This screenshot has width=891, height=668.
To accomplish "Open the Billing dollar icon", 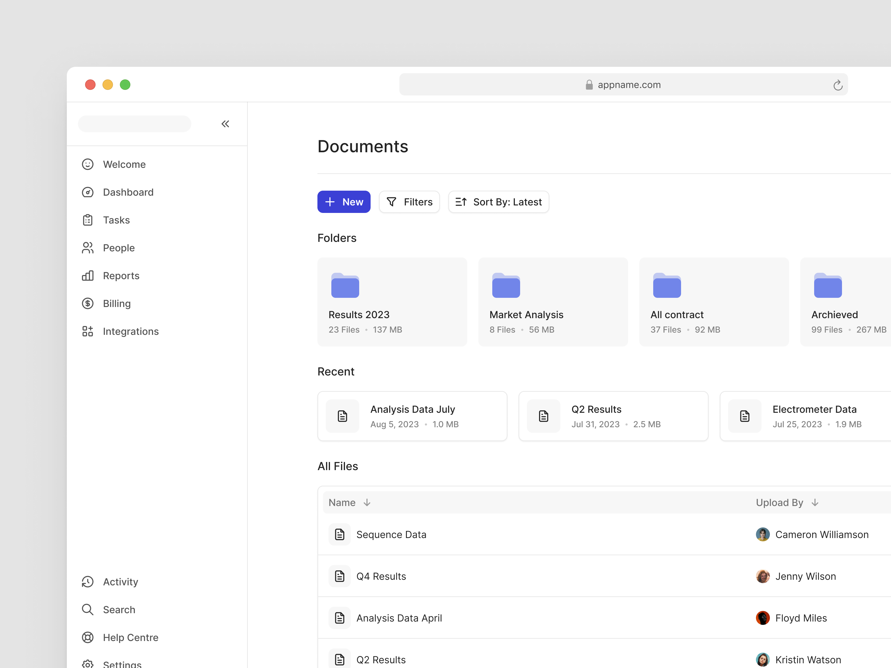I will point(87,303).
